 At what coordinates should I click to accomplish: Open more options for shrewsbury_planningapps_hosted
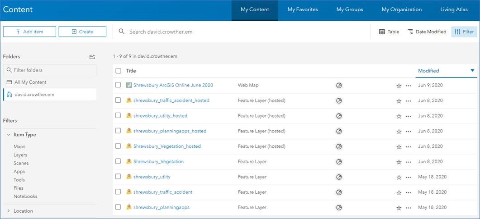[408, 132]
